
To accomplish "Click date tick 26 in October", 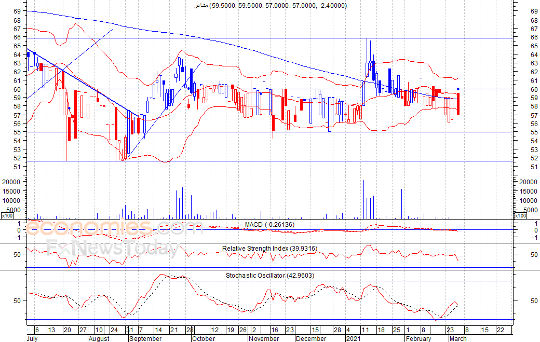I will point(243,330).
